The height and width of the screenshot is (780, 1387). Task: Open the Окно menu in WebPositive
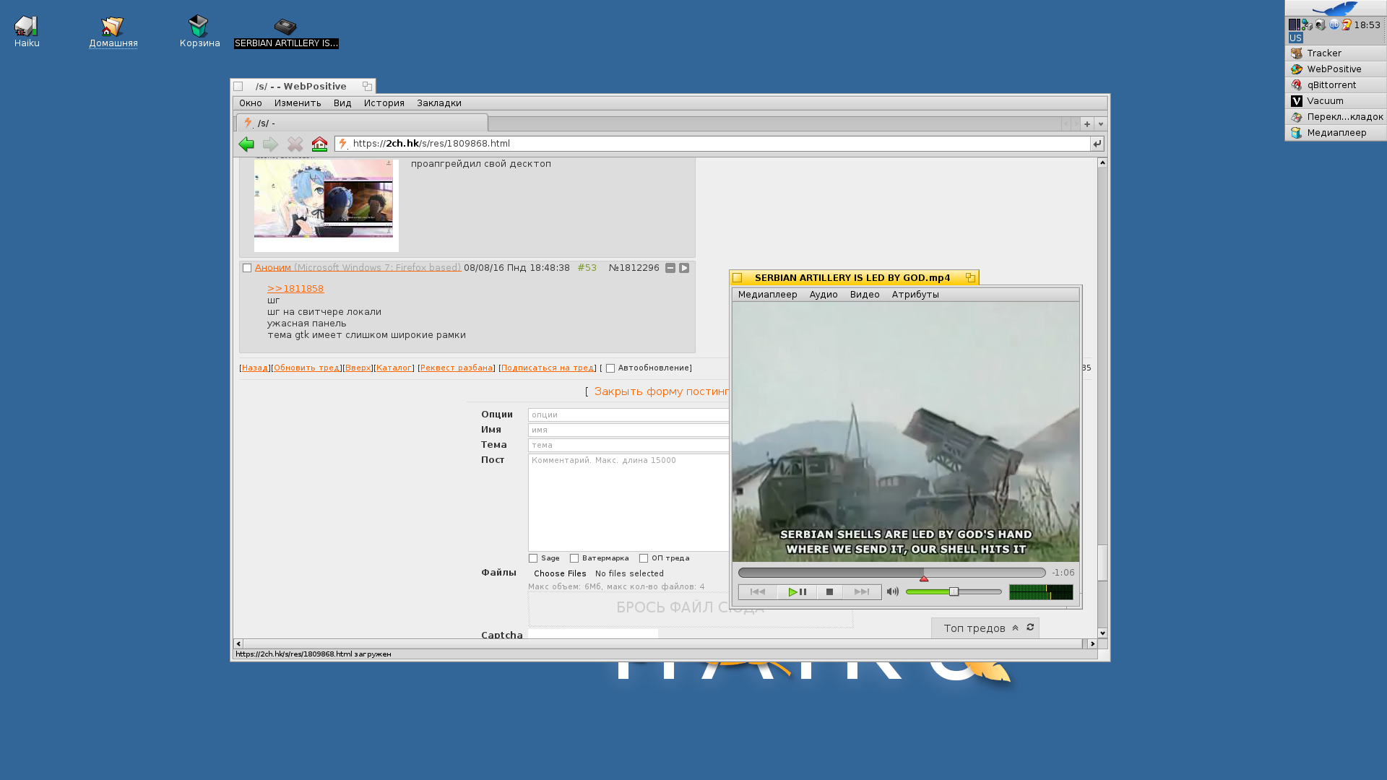coord(251,103)
